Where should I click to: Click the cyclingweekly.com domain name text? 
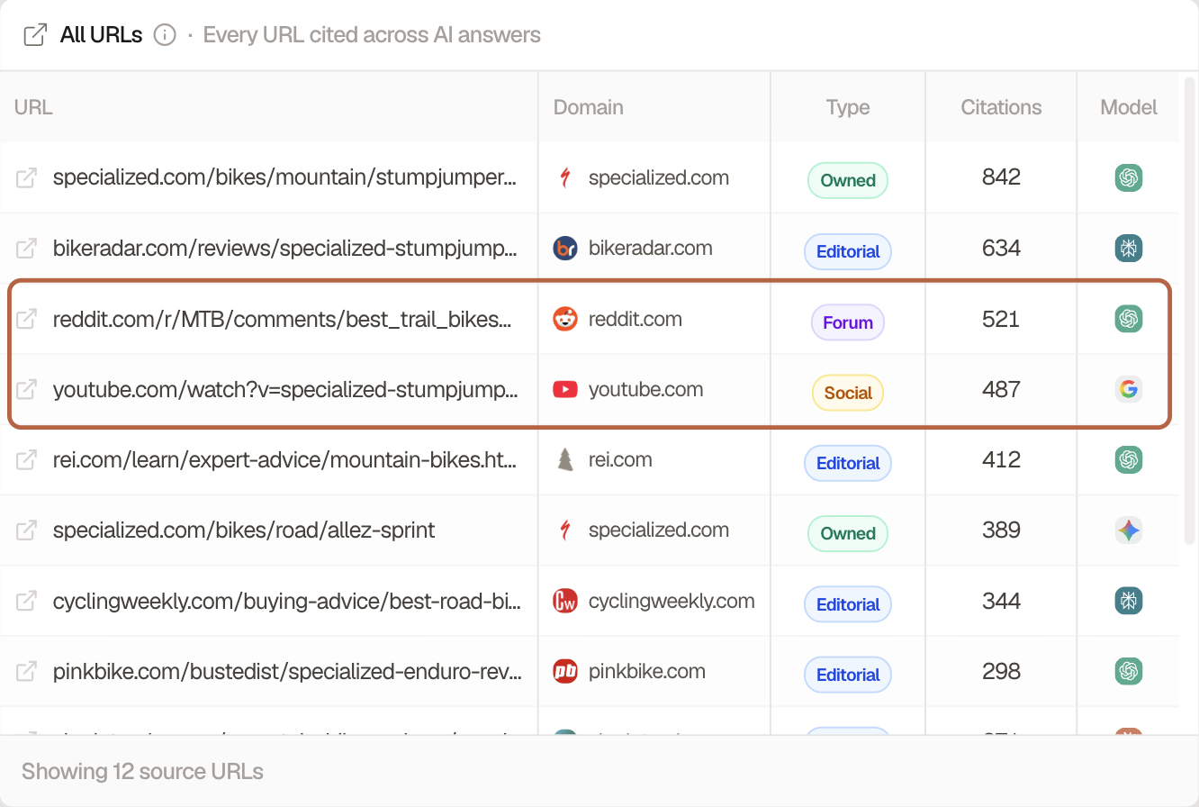click(x=672, y=601)
